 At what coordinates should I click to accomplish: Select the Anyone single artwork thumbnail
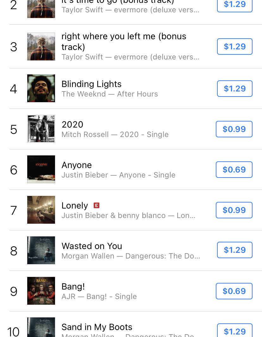(41, 169)
